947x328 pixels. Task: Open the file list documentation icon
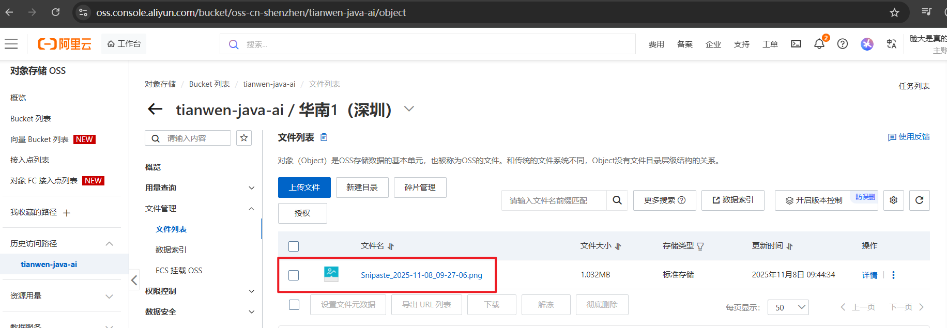pyautogui.click(x=324, y=137)
